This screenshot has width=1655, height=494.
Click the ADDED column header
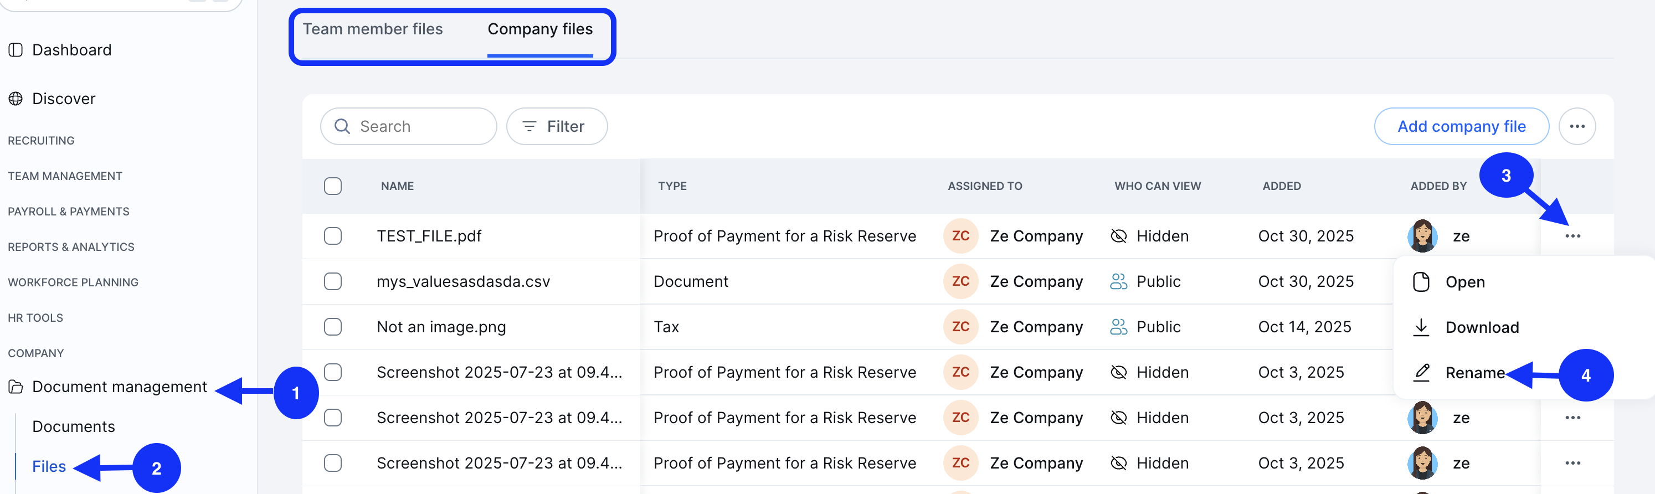tap(1281, 186)
